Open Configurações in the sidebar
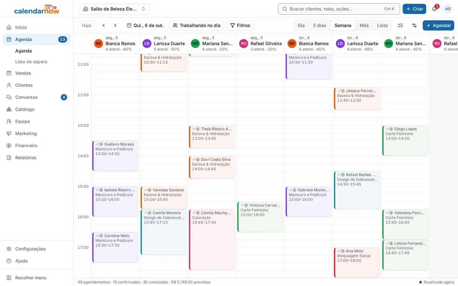Screen dimensions: 458x286 tap(37, 249)
